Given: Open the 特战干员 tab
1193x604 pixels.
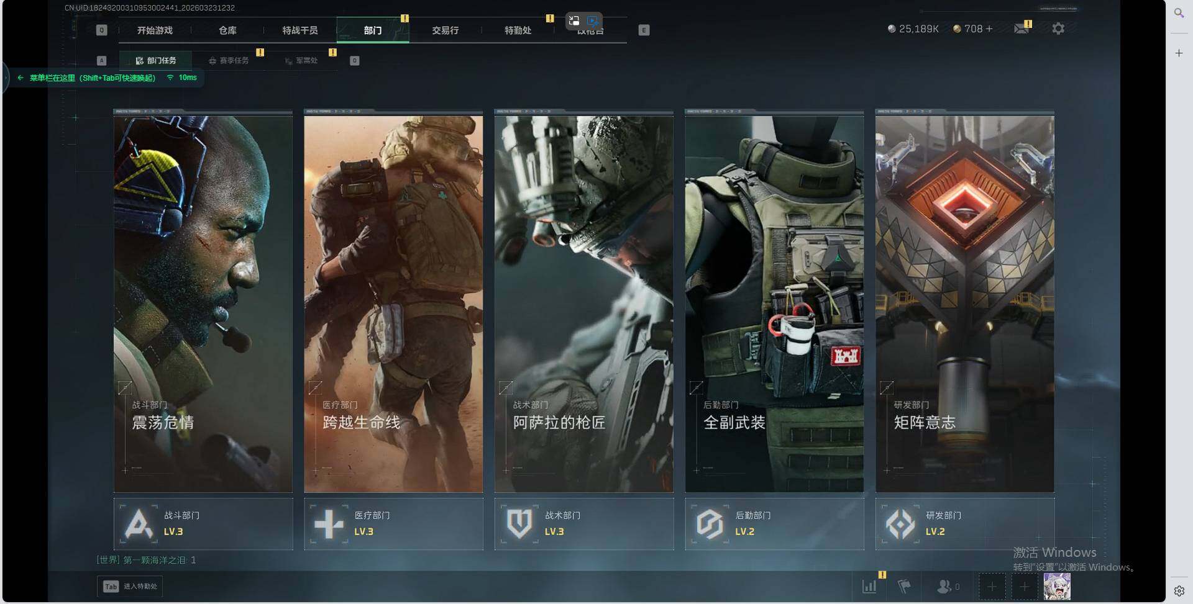Looking at the screenshot, I should (x=300, y=30).
